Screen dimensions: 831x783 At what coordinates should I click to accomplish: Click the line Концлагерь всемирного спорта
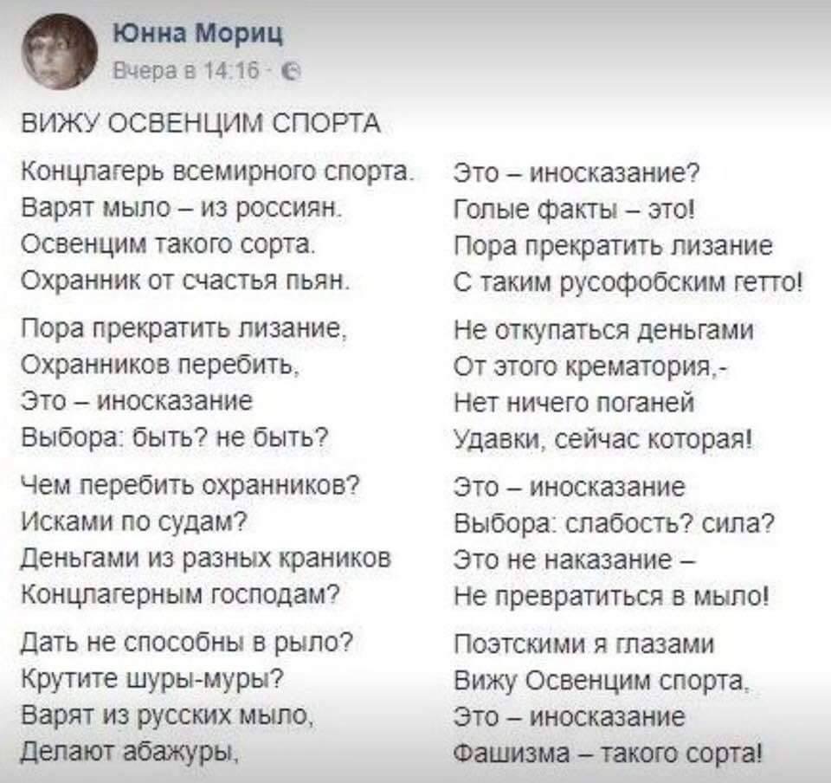pos(216,173)
